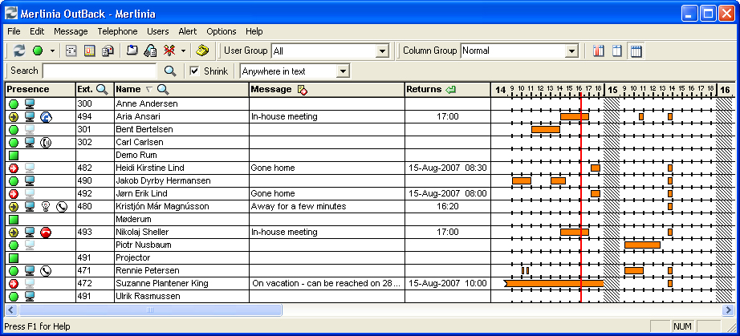Image resolution: width=740 pixels, height=336 pixels.
Task: Click the Ext. column header label
Action: (x=85, y=90)
